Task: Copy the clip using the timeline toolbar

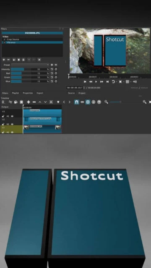Action: pyautogui.click(x=16, y=102)
